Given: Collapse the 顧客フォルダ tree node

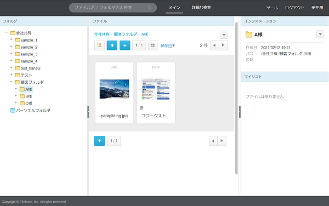Looking at the screenshot, I should click(11, 82).
